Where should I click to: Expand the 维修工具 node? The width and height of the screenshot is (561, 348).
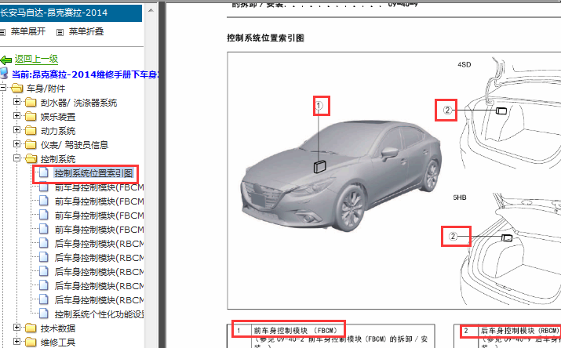click(16, 341)
